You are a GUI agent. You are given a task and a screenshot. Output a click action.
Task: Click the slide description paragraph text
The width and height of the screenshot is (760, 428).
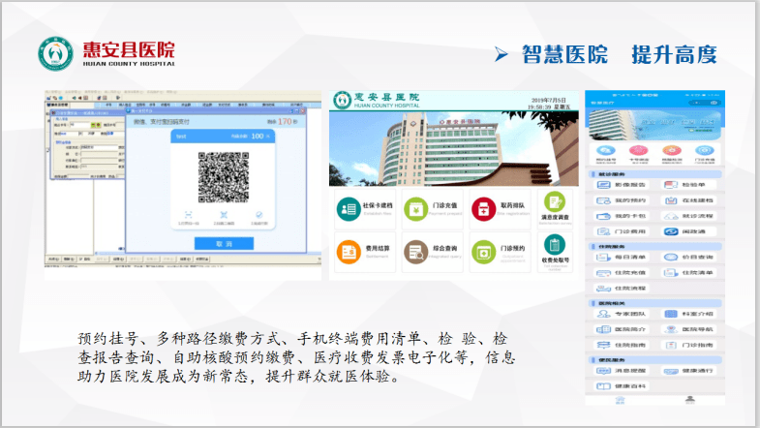coord(296,357)
